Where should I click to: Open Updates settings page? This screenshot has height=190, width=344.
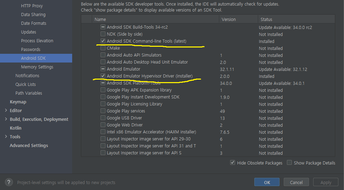tap(28, 32)
